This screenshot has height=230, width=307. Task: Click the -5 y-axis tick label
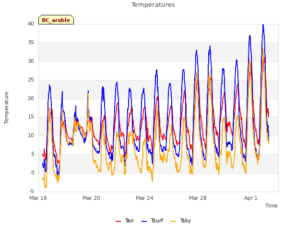pyautogui.click(x=32, y=191)
